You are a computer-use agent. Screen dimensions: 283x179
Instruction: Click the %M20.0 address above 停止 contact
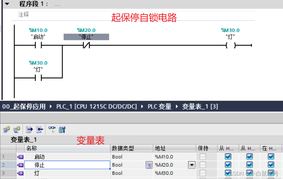(x=86, y=30)
